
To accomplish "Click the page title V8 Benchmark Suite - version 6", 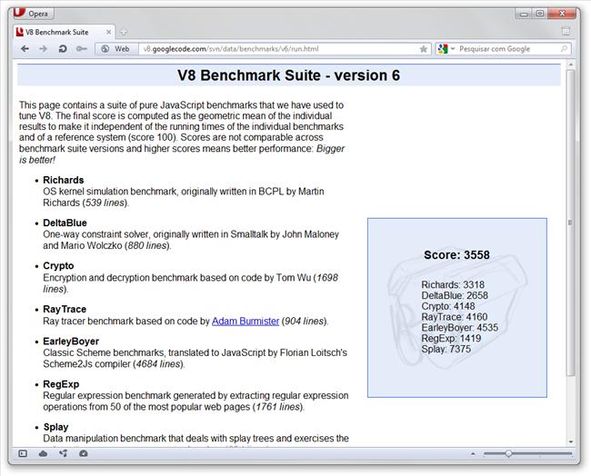I will point(289,75).
